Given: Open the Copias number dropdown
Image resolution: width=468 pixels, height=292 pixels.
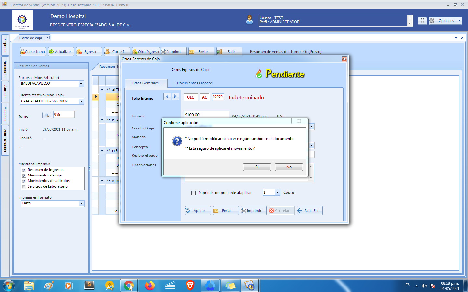Looking at the screenshot, I should [277, 192].
